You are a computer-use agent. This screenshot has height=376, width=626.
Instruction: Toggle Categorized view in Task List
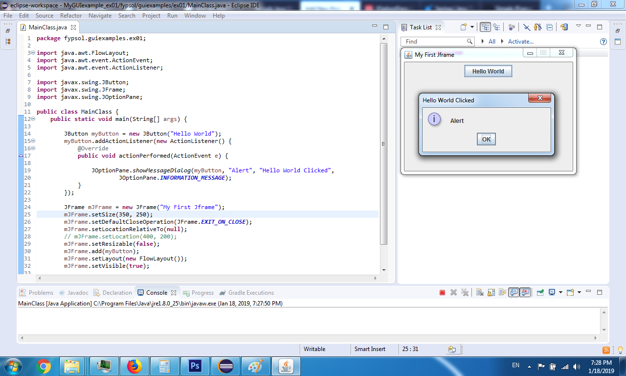tap(486, 27)
